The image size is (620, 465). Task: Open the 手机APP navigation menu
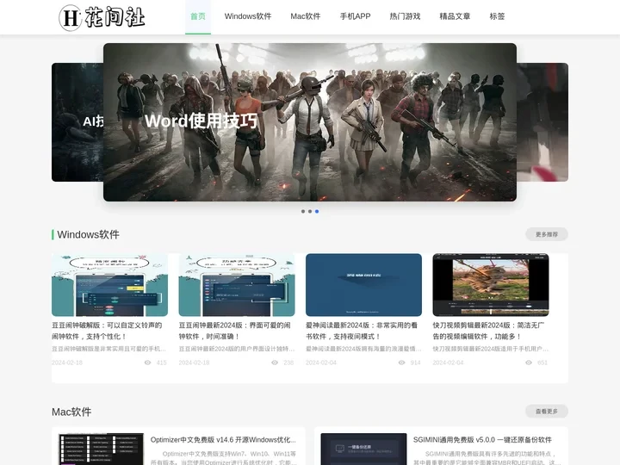pos(355,16)
